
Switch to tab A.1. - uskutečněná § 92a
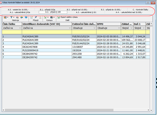click(x=20, y=12)
